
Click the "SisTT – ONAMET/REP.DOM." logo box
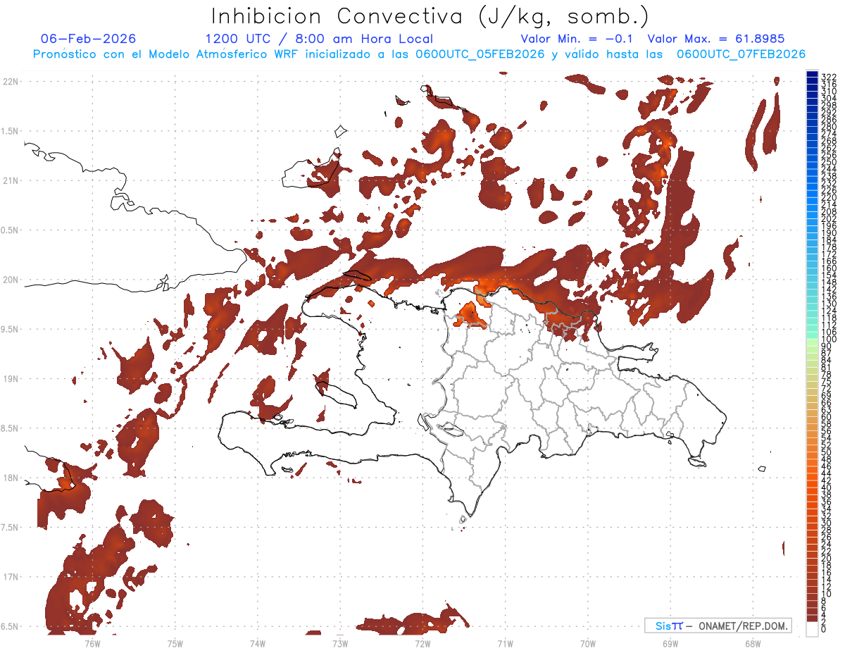(718, 626)
